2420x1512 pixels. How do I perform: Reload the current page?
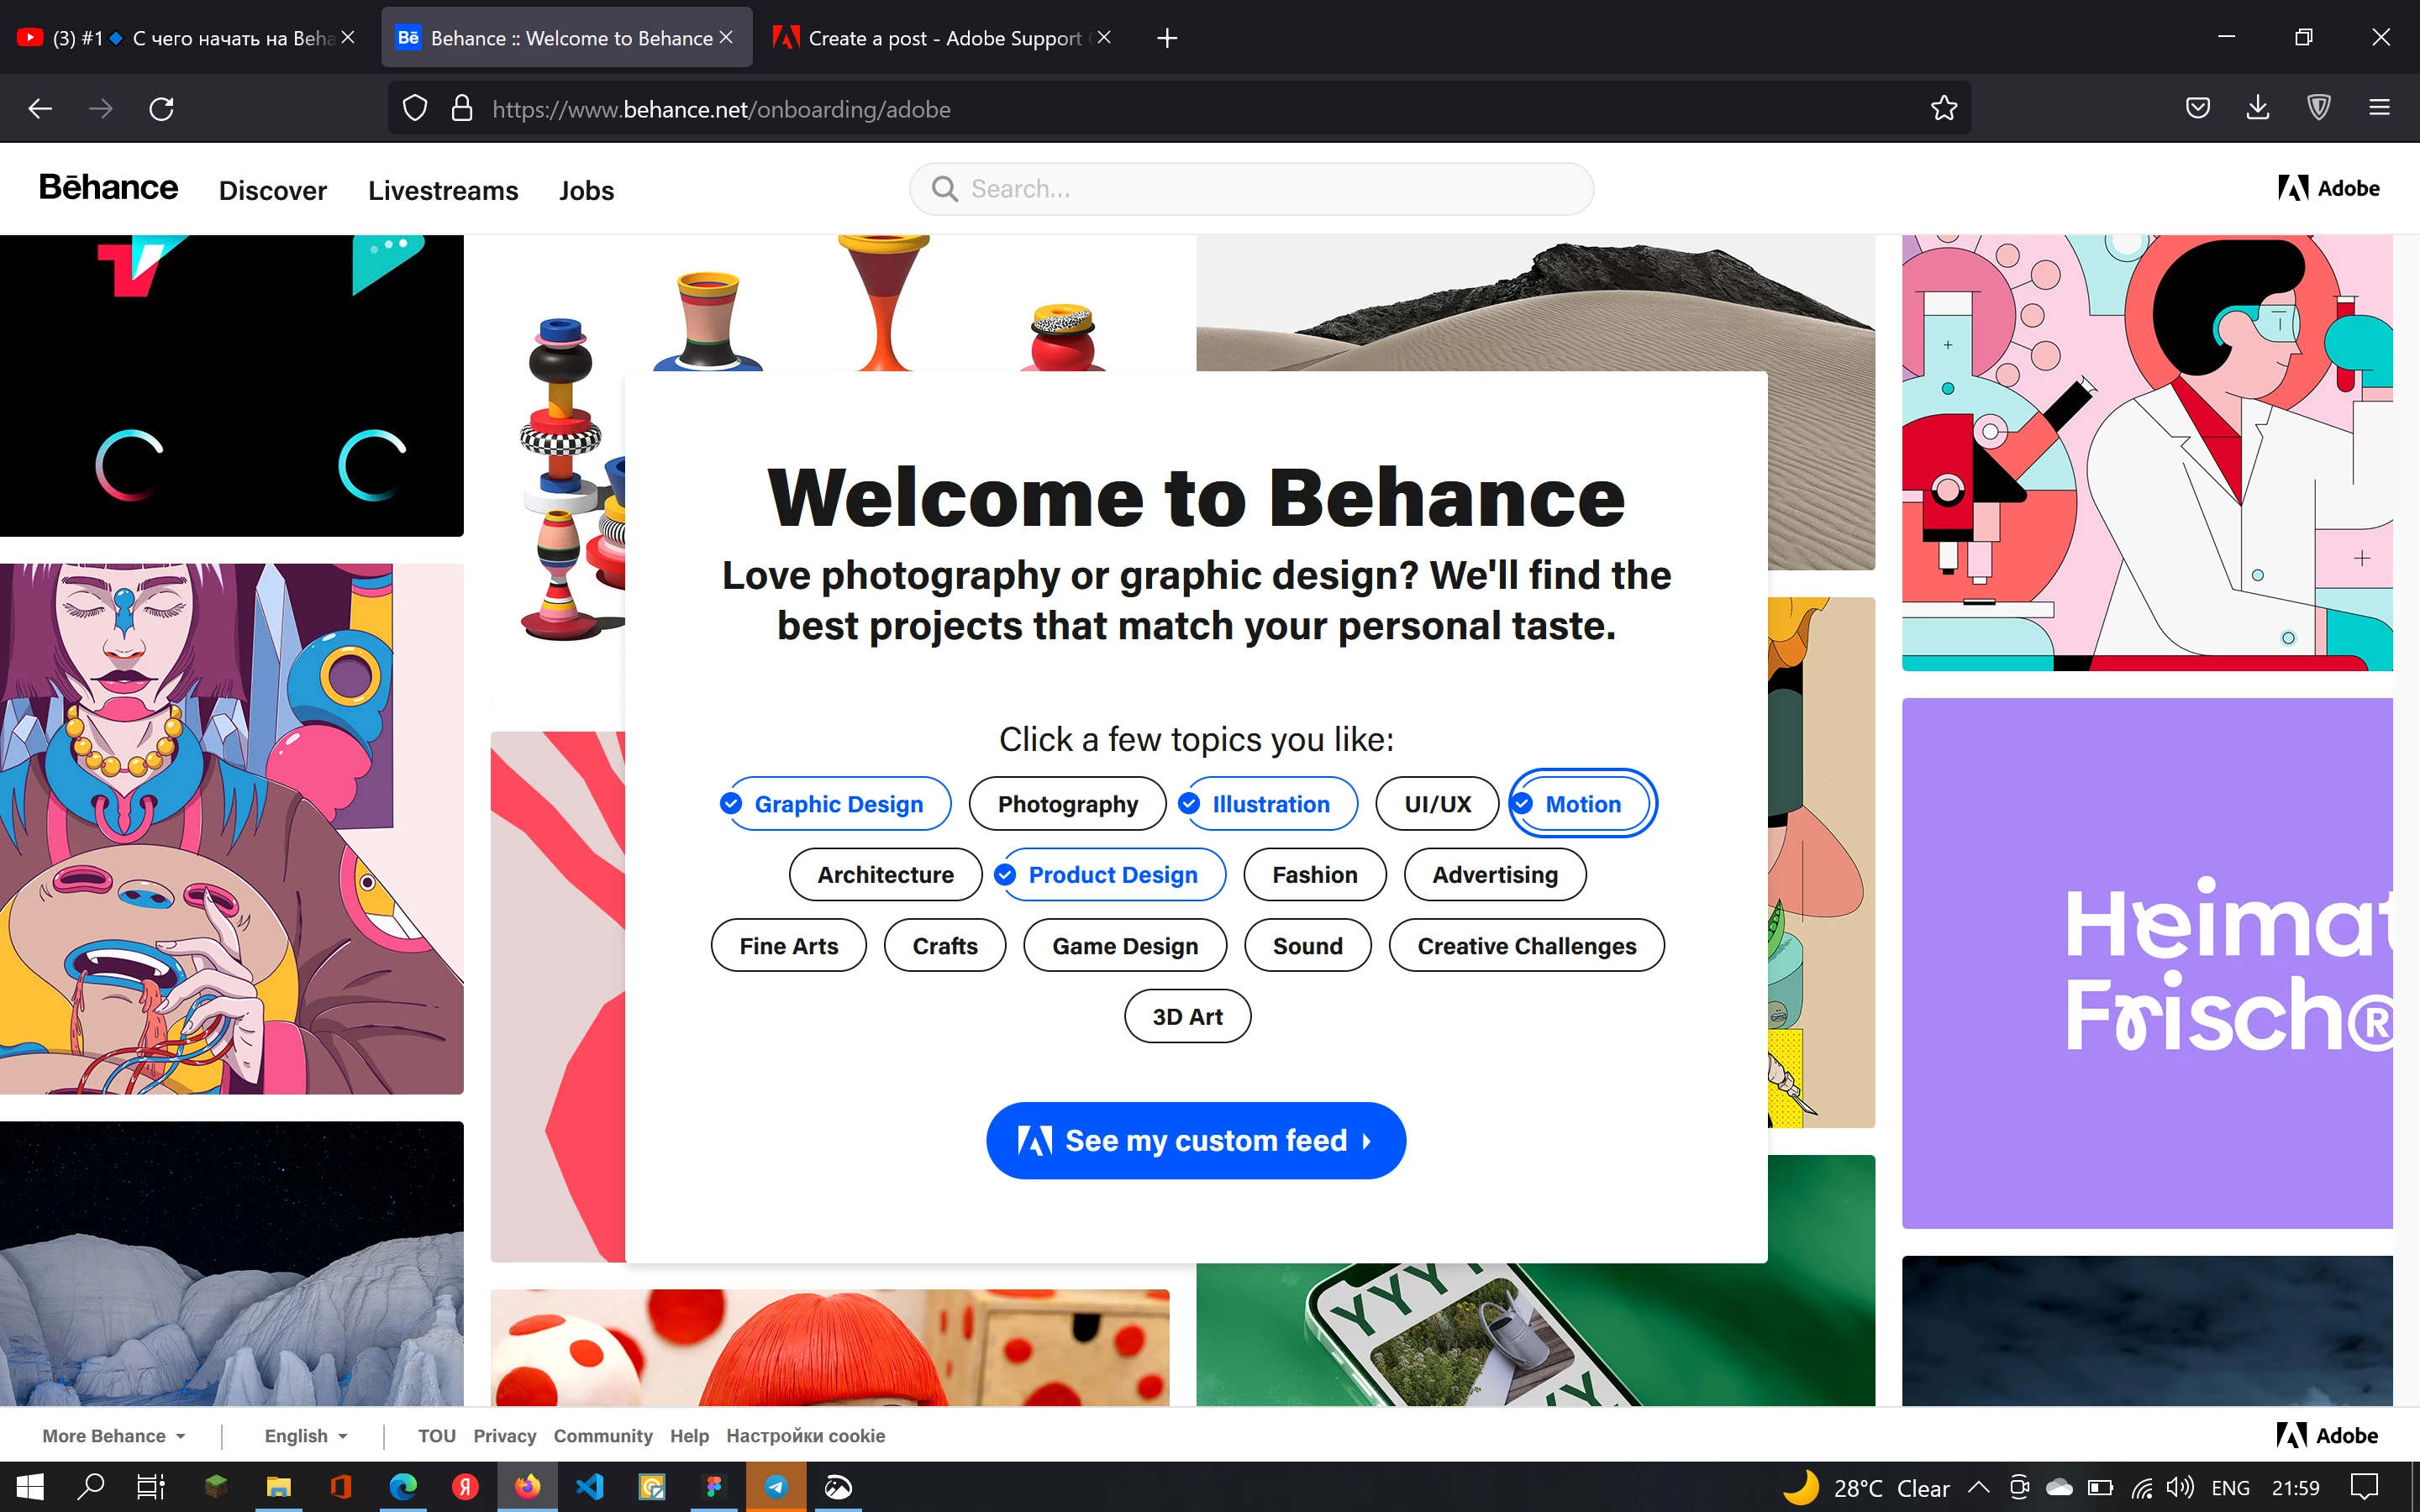(x=161, y=108)
